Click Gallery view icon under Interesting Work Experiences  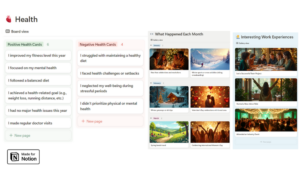pos(237,43)
